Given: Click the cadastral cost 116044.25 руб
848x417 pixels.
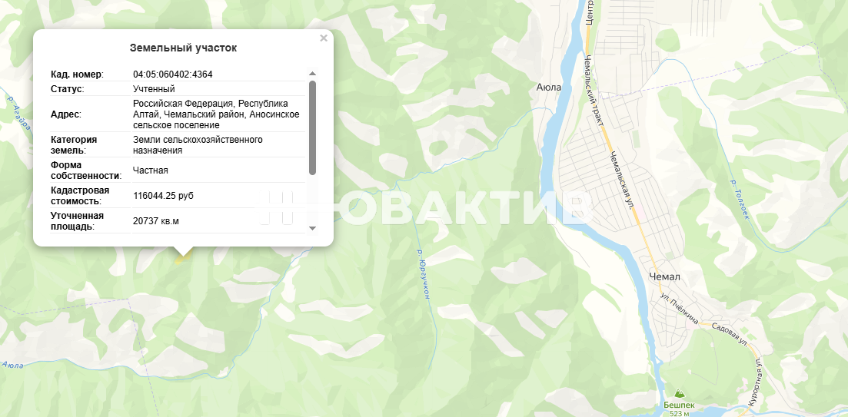Looking at the screenshot, I should click(163, 196).
